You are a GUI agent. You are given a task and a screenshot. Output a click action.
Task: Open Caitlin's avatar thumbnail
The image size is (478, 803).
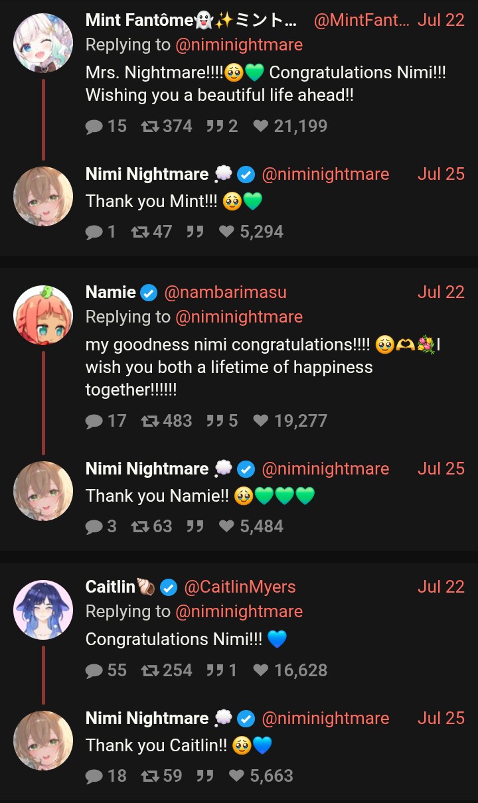click(43, 610)
